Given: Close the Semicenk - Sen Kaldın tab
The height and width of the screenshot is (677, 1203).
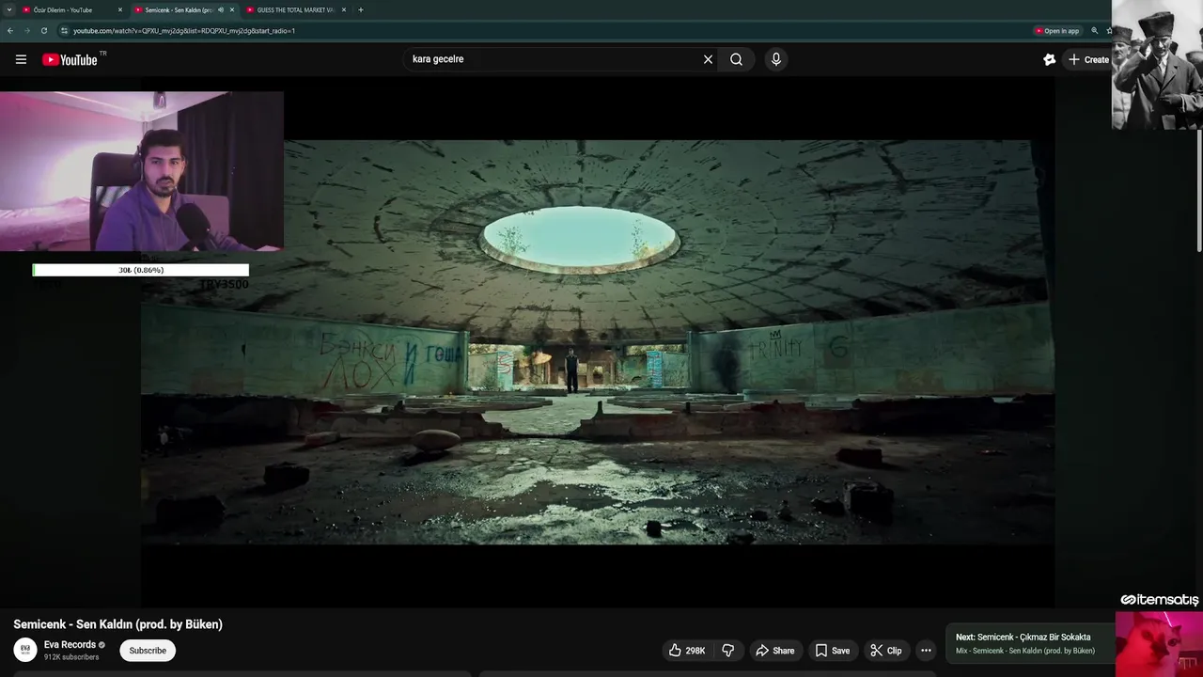Looking at the screenshot, I should click(232, 10).
